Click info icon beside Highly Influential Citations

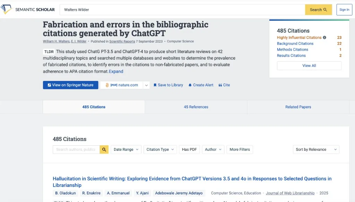[324, 37]
